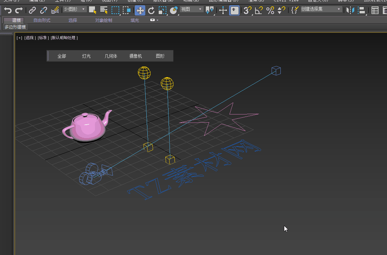Click the 摄像机 filter button
387x255 pixels.
135,56
